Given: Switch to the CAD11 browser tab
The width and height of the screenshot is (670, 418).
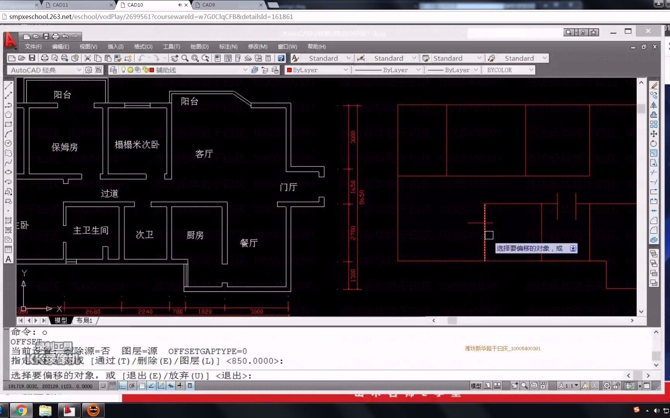Looking at the screenshot, I should point(78,5).
